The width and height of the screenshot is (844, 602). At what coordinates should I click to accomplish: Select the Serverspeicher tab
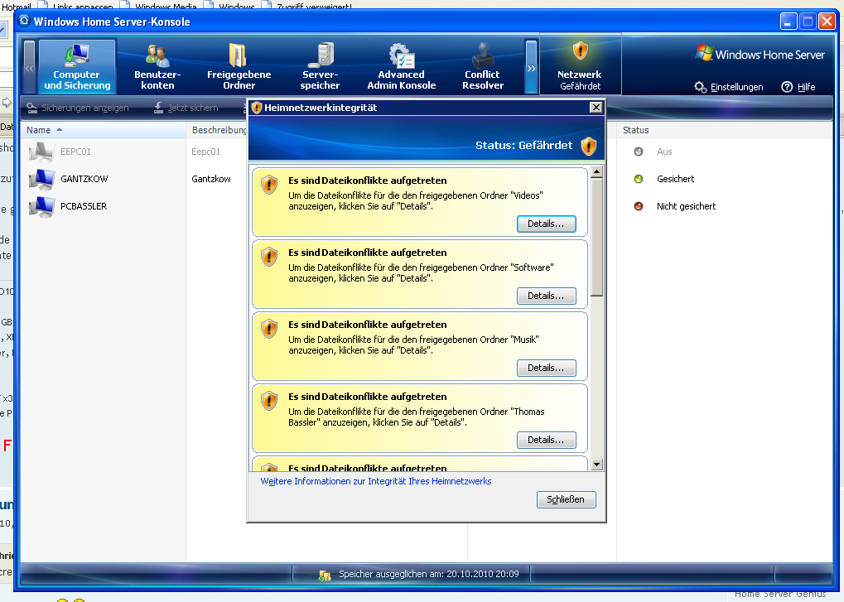pos(320,66)
